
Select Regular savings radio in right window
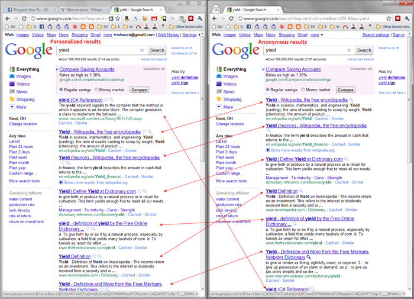268,89
